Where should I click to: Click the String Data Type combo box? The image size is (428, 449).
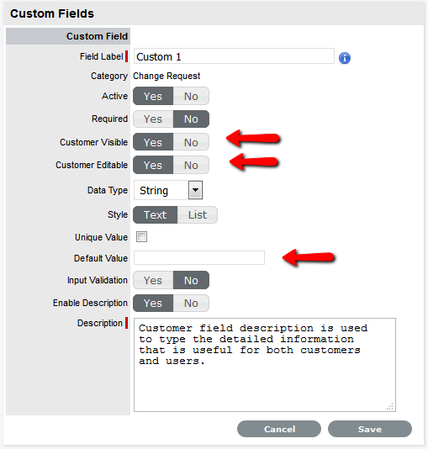tap(168, 190)
